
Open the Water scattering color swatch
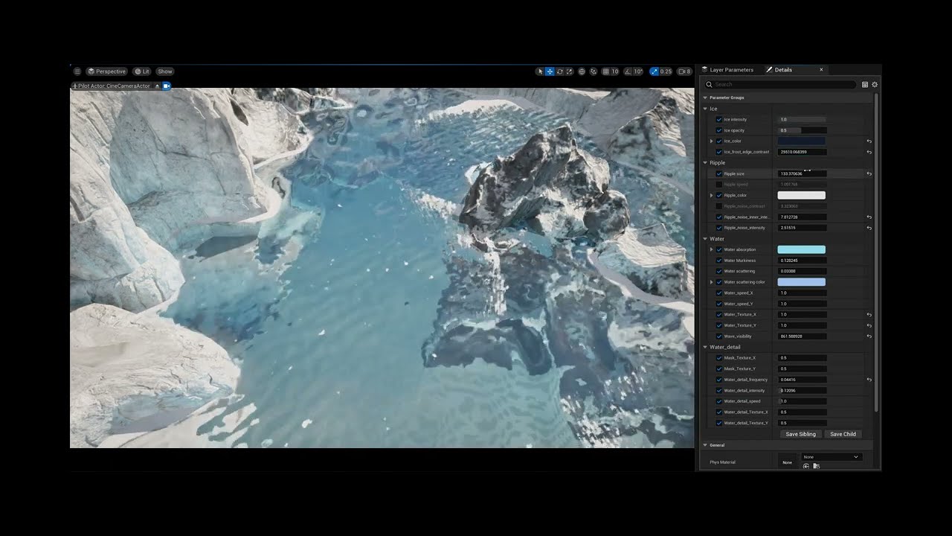pos(802,282)
